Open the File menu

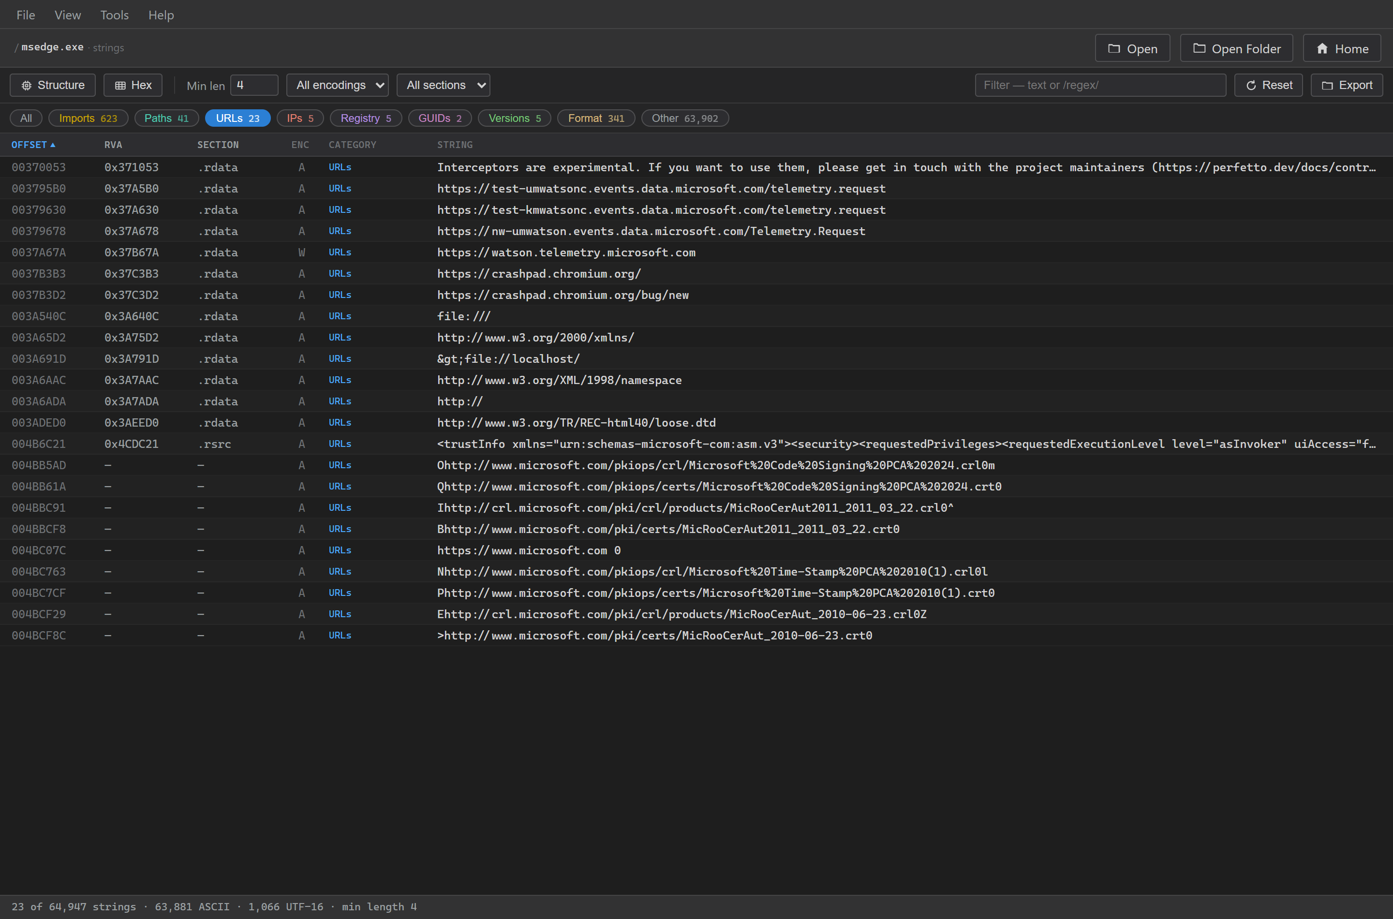(26, 15)
